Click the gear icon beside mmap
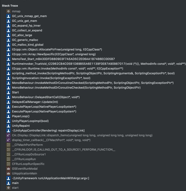The image size is (186, 191). click(x=8, y=11)
